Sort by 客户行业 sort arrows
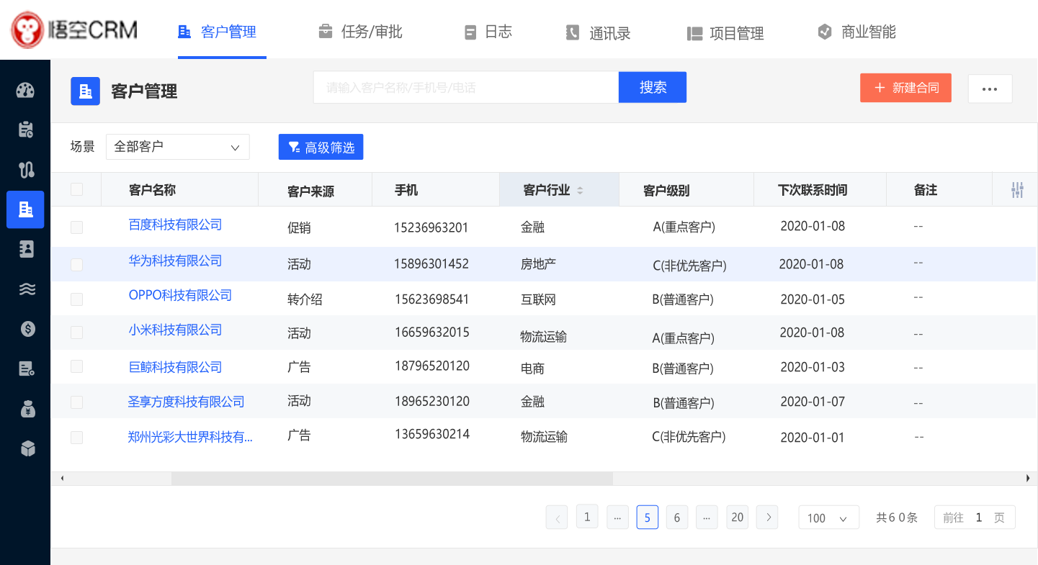1038x565 pixels. pyautogui.click(x=580, y=191)
